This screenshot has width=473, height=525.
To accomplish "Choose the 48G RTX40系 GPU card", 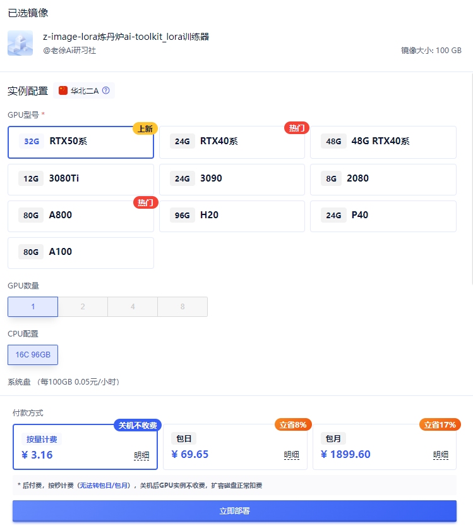I will pyautogui.click(x=383, y=142).
